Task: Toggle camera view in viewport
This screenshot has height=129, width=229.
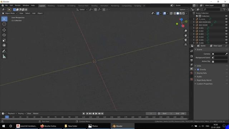Action: pyautogui.click(x=186, y=40)
